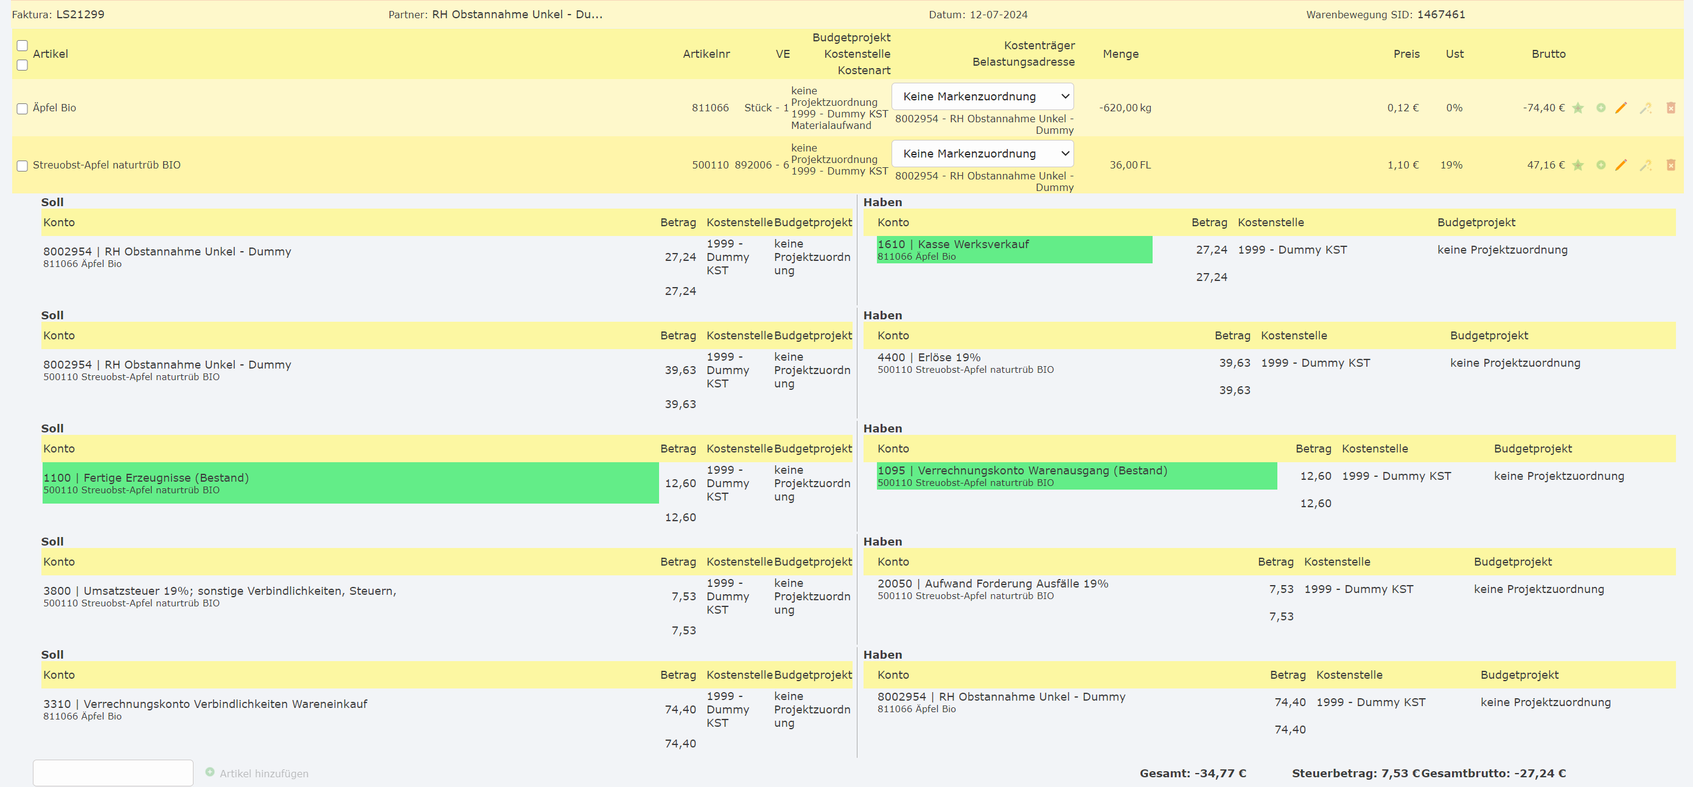Click the pencil edit icon for Äpfel Bio
This screenshot has width=1693, height=787.
coord(1621,108)
